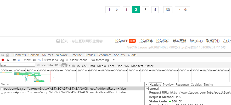231x105 pixels.
Task: Open the Security tab
Action: pyautogui.click(x=120, y=55)
